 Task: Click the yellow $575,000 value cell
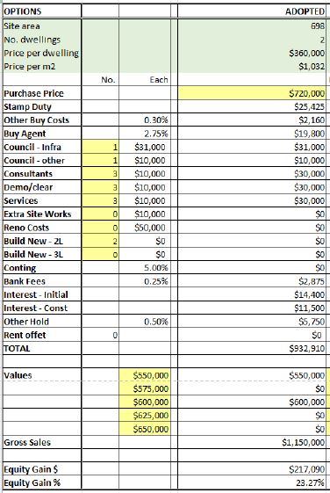pos(145,388)
